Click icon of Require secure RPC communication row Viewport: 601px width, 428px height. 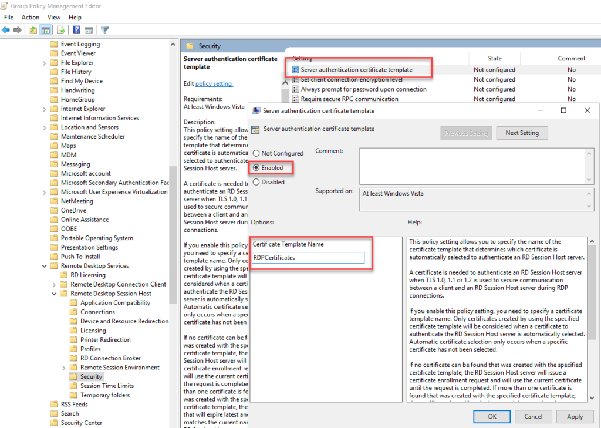point(295,99)
